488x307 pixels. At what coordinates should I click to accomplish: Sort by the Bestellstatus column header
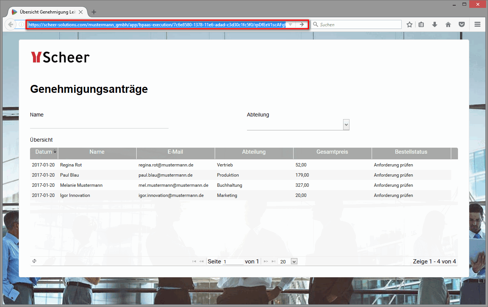[411, 152]
